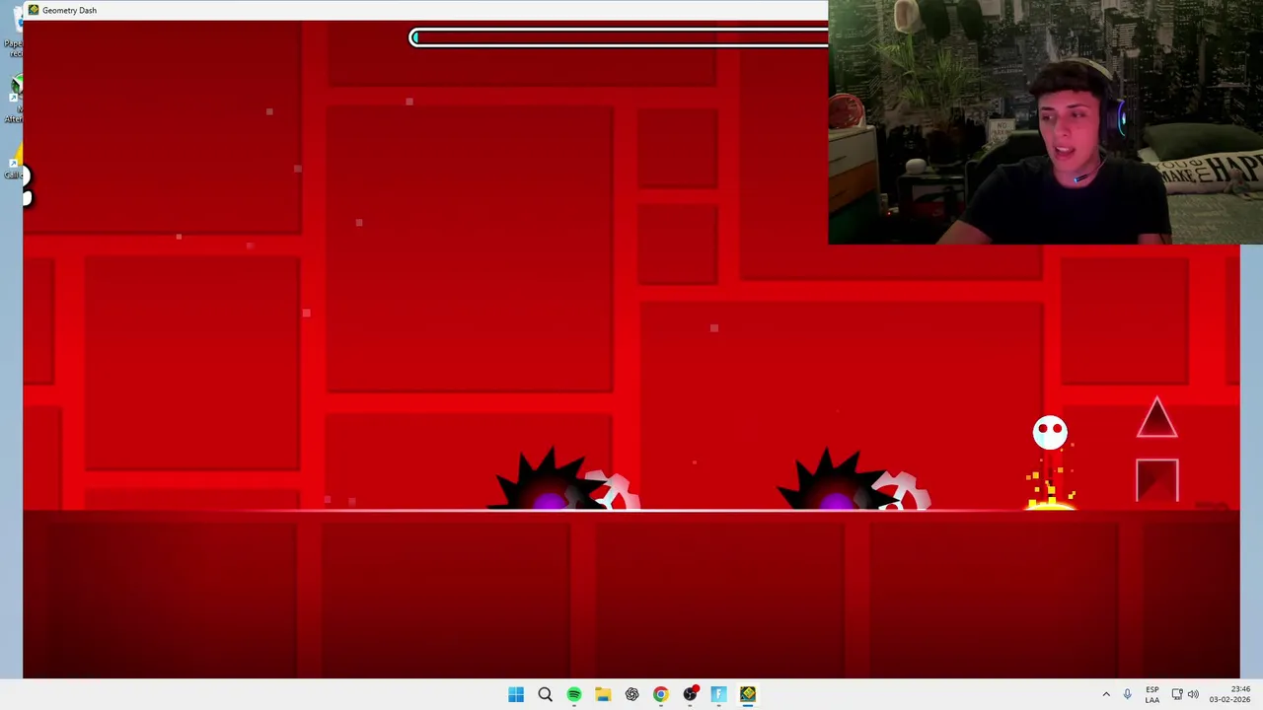Click the Geometry Dash level progress bar

click(x=619, y=37)
